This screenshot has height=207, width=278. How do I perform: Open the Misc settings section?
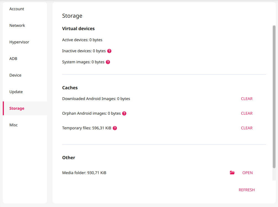coord(25,125)
